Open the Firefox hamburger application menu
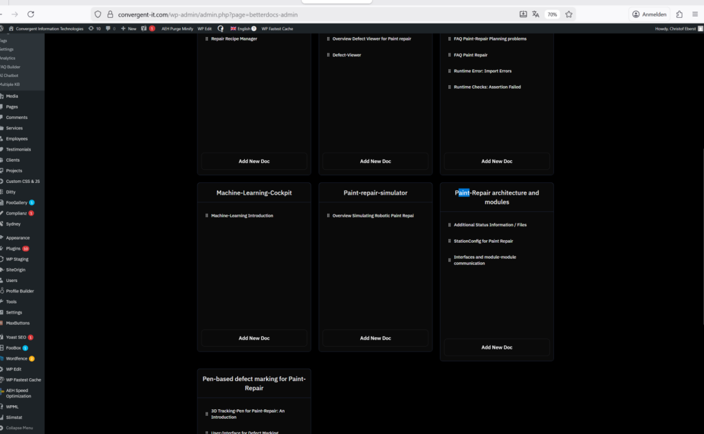The image size is (704, 434). coord(694,14)
